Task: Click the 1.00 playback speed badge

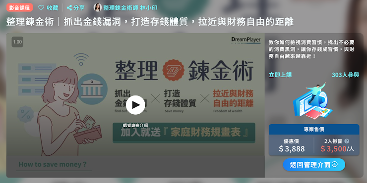Action: coord(17,42)
